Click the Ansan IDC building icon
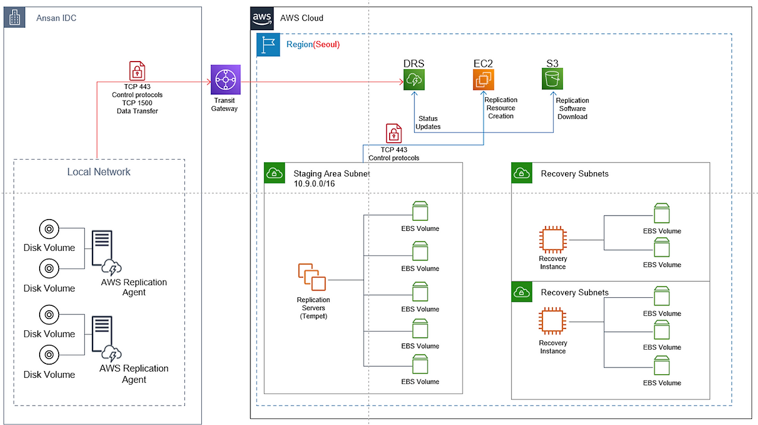Screen dimensions: 758x425 pyautogui.click(x=14, y=18)
